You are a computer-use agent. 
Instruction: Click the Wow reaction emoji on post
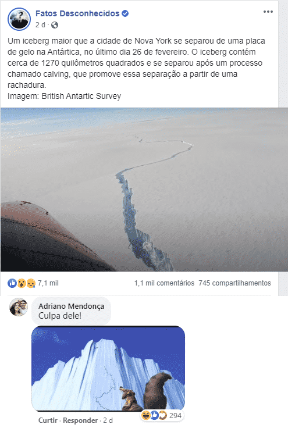click(22, 283)
